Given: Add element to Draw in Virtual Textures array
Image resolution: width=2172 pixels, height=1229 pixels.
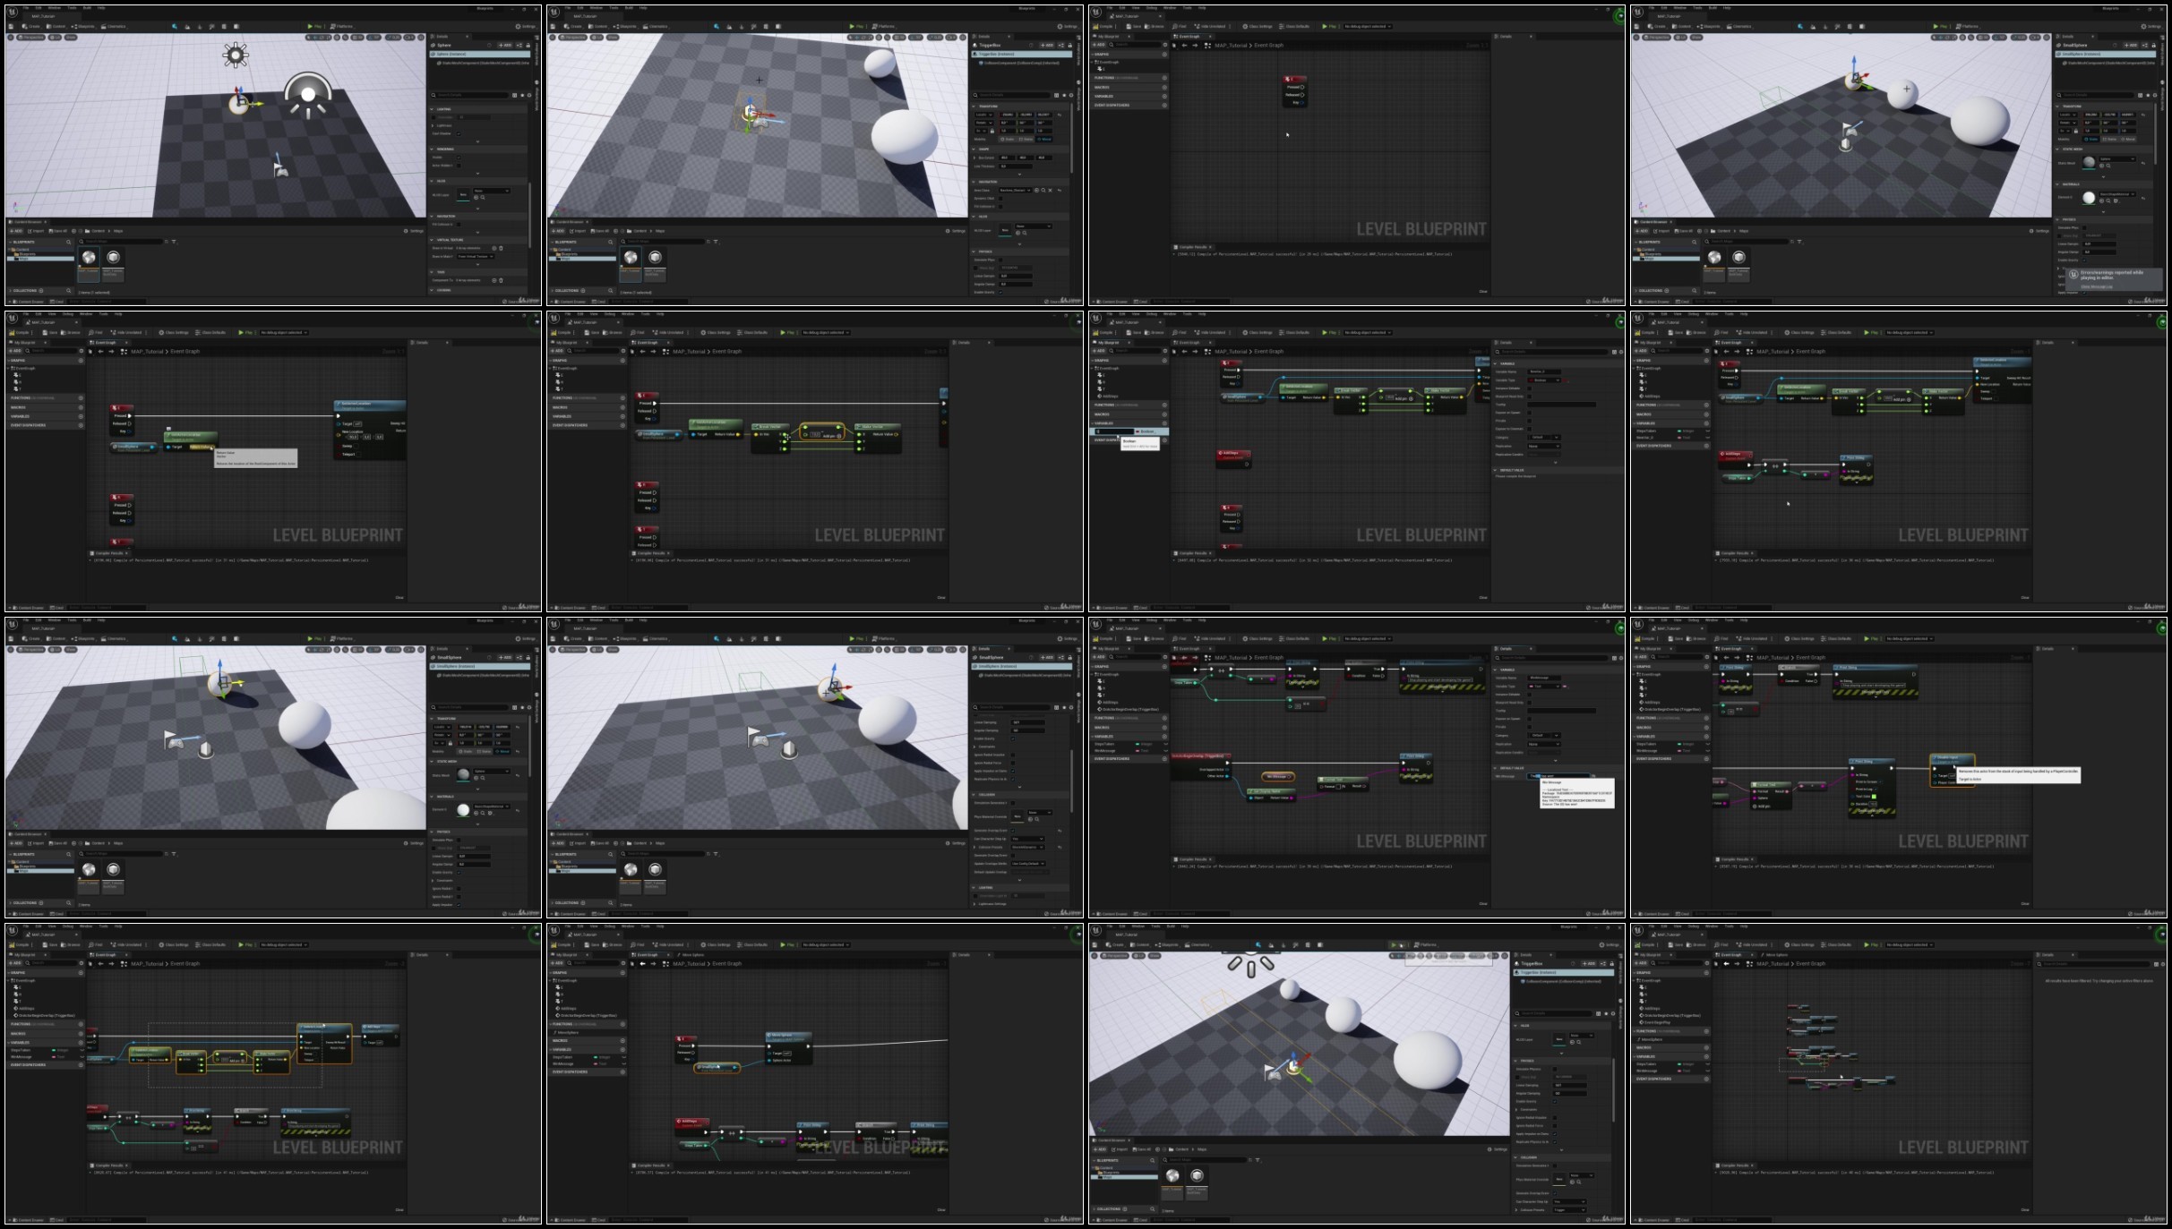Looking at the screenshot, I should click(494, 248).
